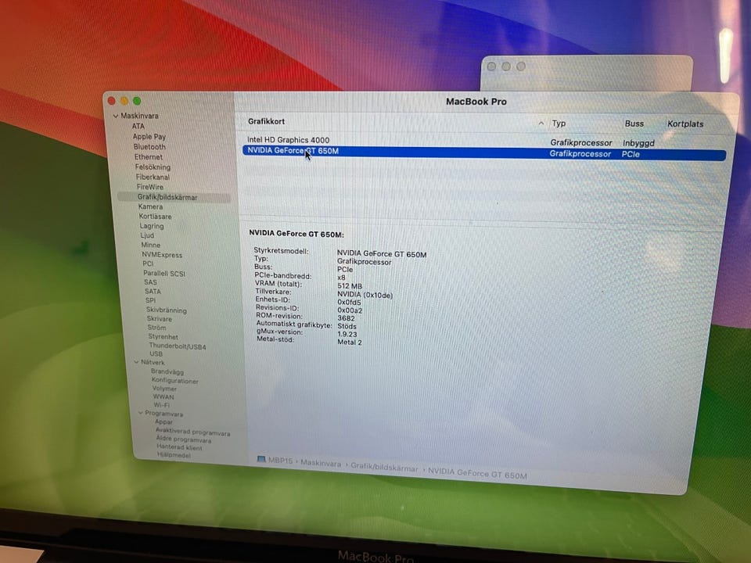This screenshot has width=751, height=563.
Task: Click Maskinvara in the path bar
Action: [x=321, y=464]
